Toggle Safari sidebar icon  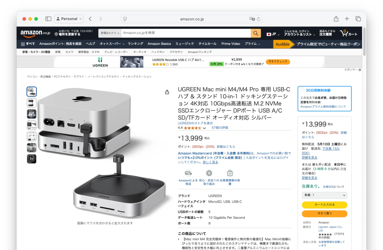pyautogui.click(x=48, y=19)
